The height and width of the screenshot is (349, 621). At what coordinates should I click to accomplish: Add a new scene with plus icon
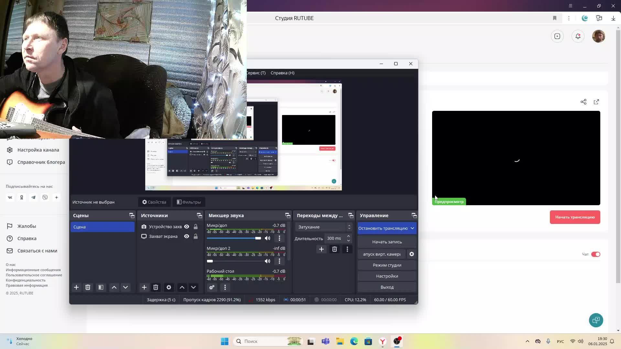pos(76,287)
